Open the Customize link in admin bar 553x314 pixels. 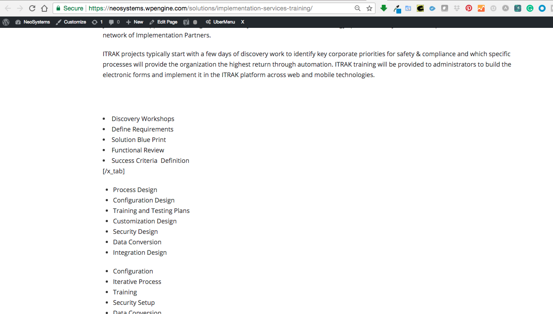[71, 22]
